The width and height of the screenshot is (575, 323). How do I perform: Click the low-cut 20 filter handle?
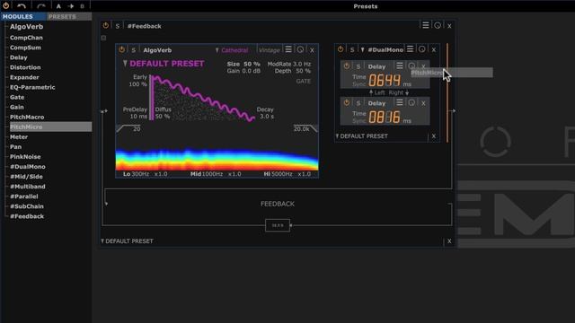coord(128,128)
